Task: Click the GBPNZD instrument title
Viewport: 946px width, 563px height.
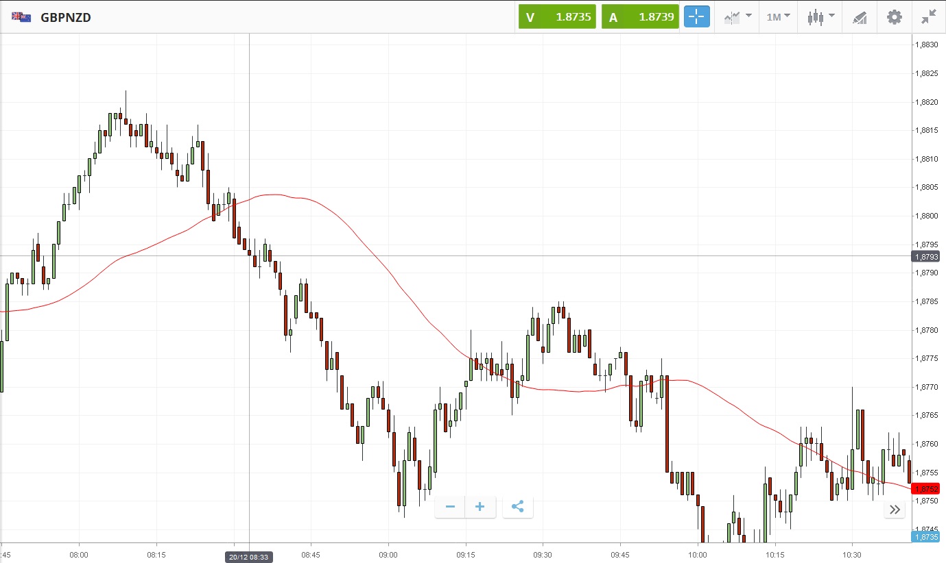Action: pyautogui.click(x=66, y=17)
